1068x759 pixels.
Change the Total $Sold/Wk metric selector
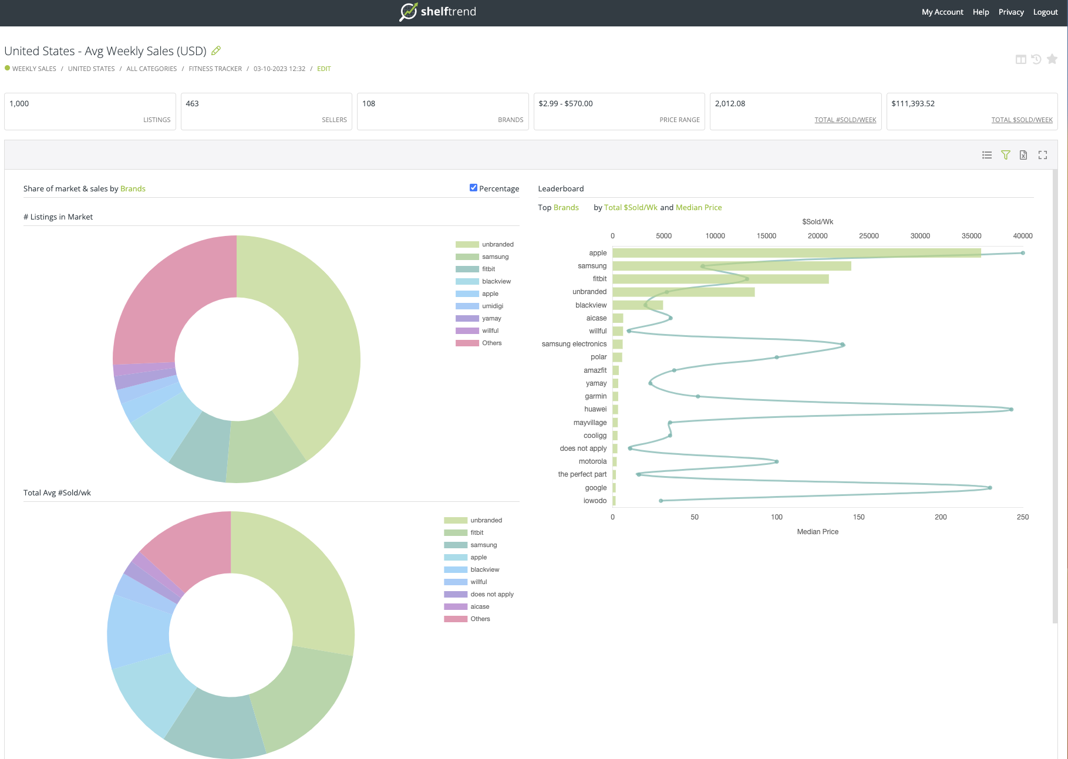[x=631, y=207]
